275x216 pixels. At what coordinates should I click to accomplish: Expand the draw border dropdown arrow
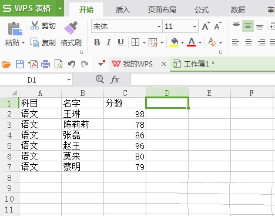pos(162,42)
